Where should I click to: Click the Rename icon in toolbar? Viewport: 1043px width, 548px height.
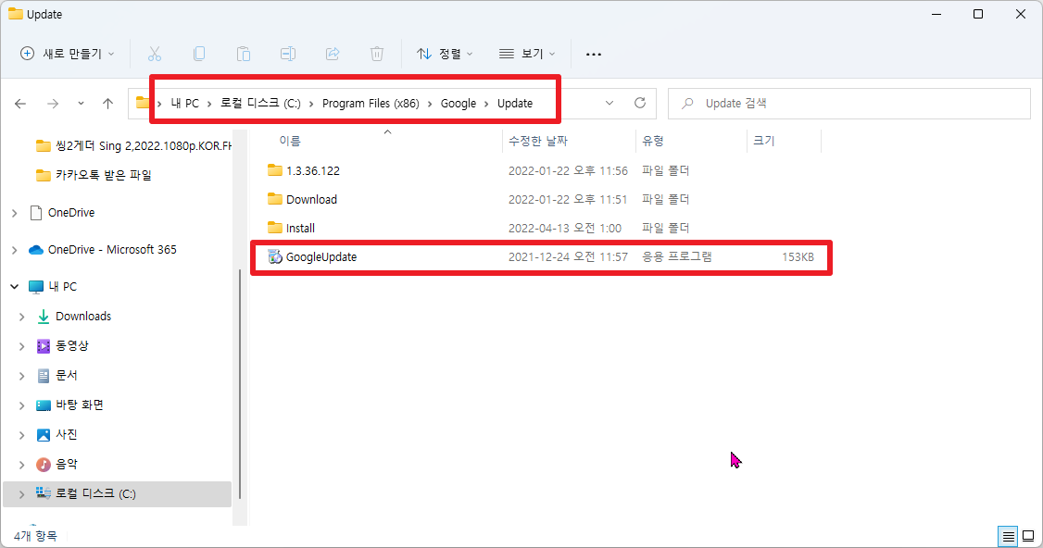[x=288, y=54]
